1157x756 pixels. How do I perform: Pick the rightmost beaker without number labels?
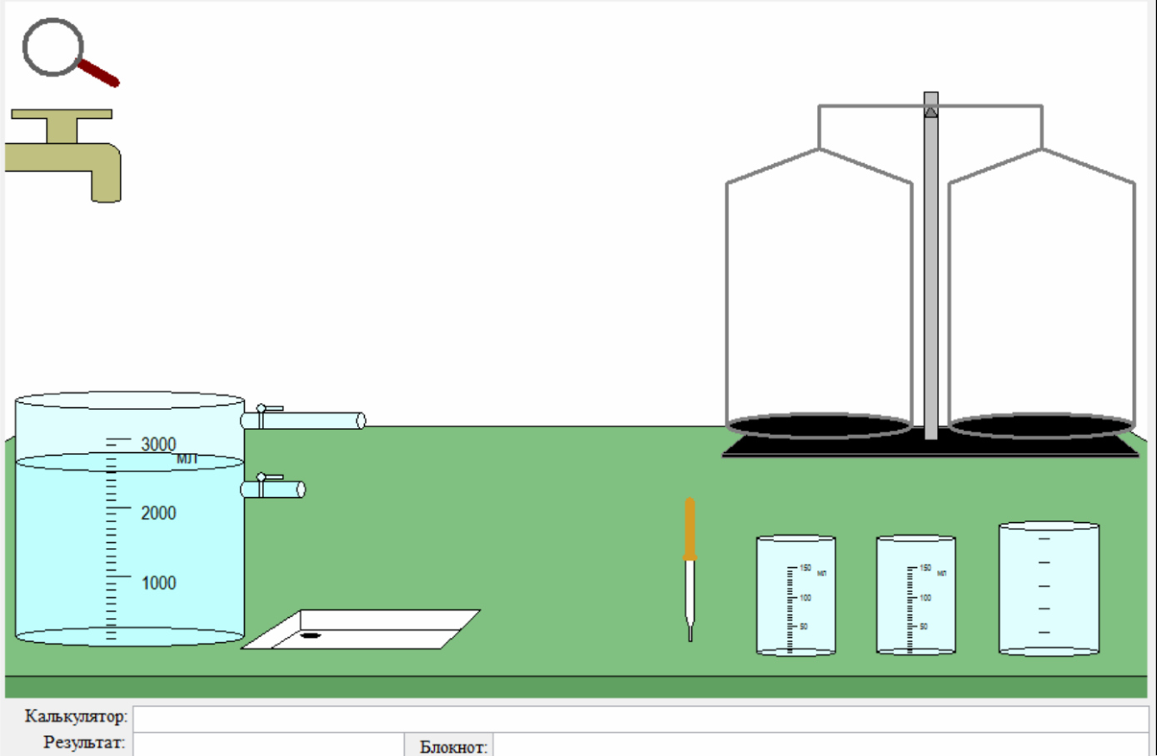pyautogui.click(x=1049, y=589)
